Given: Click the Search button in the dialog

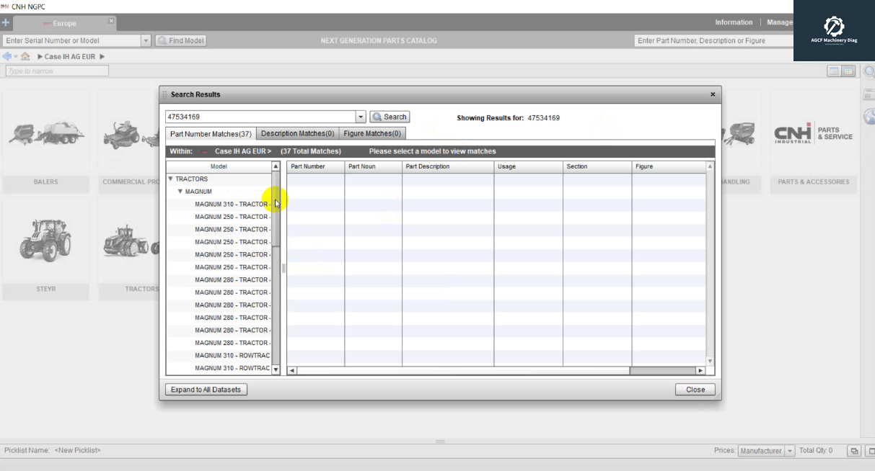Looking at the screenshot, I should [x=390, y=117].
